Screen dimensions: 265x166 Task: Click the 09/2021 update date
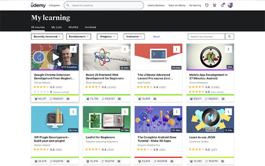click(212, 99)
